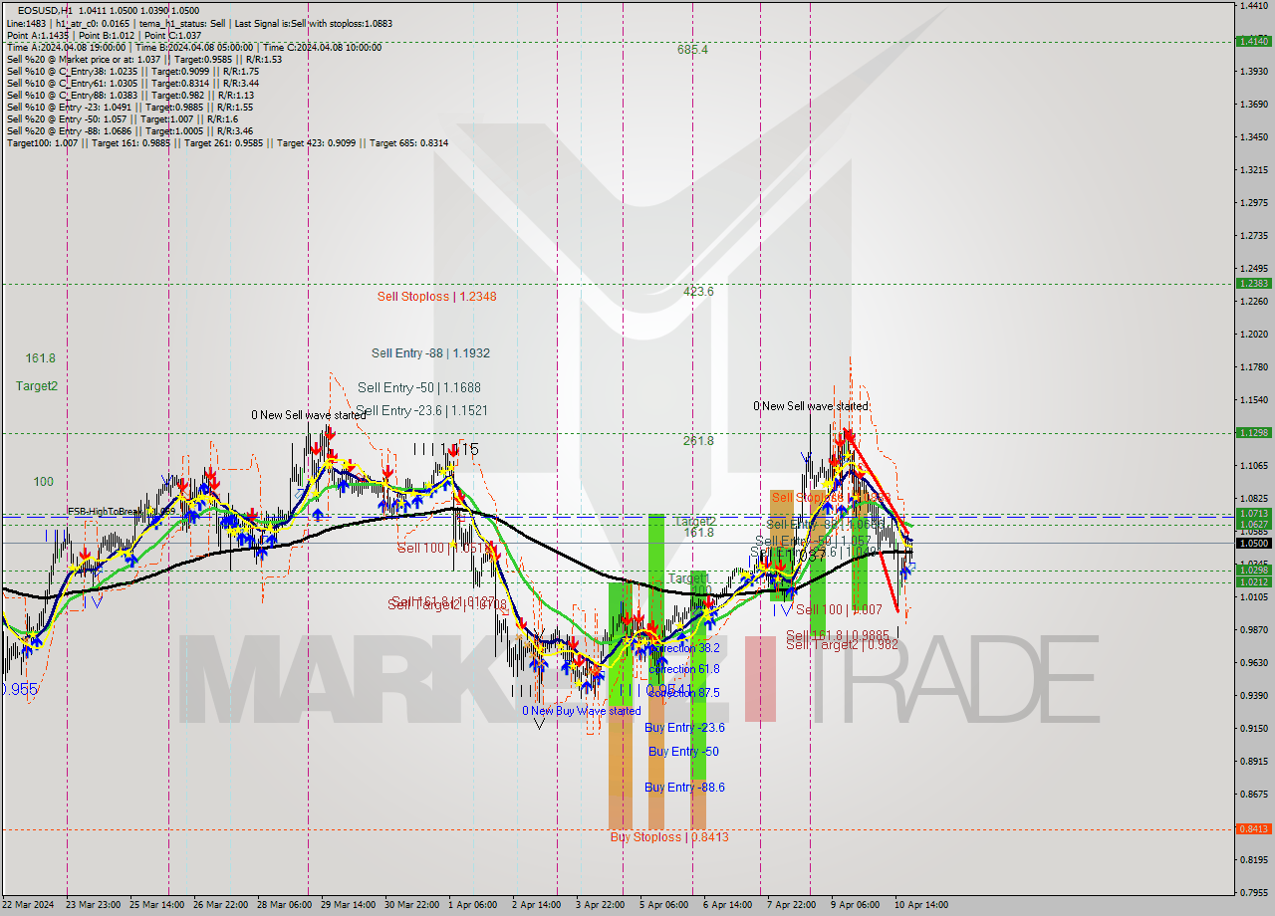Click the green 1.1298 price axis tag
The height and width of the screenshot is (916, 1275).
coord(1253,432)
